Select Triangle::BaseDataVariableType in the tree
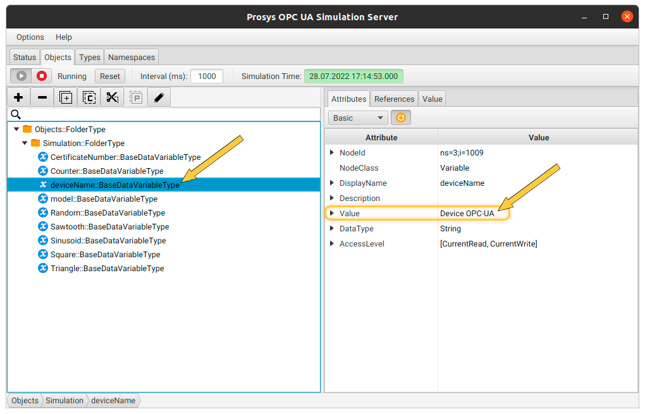This screenshot has width=645, height=414. [164, 268]
